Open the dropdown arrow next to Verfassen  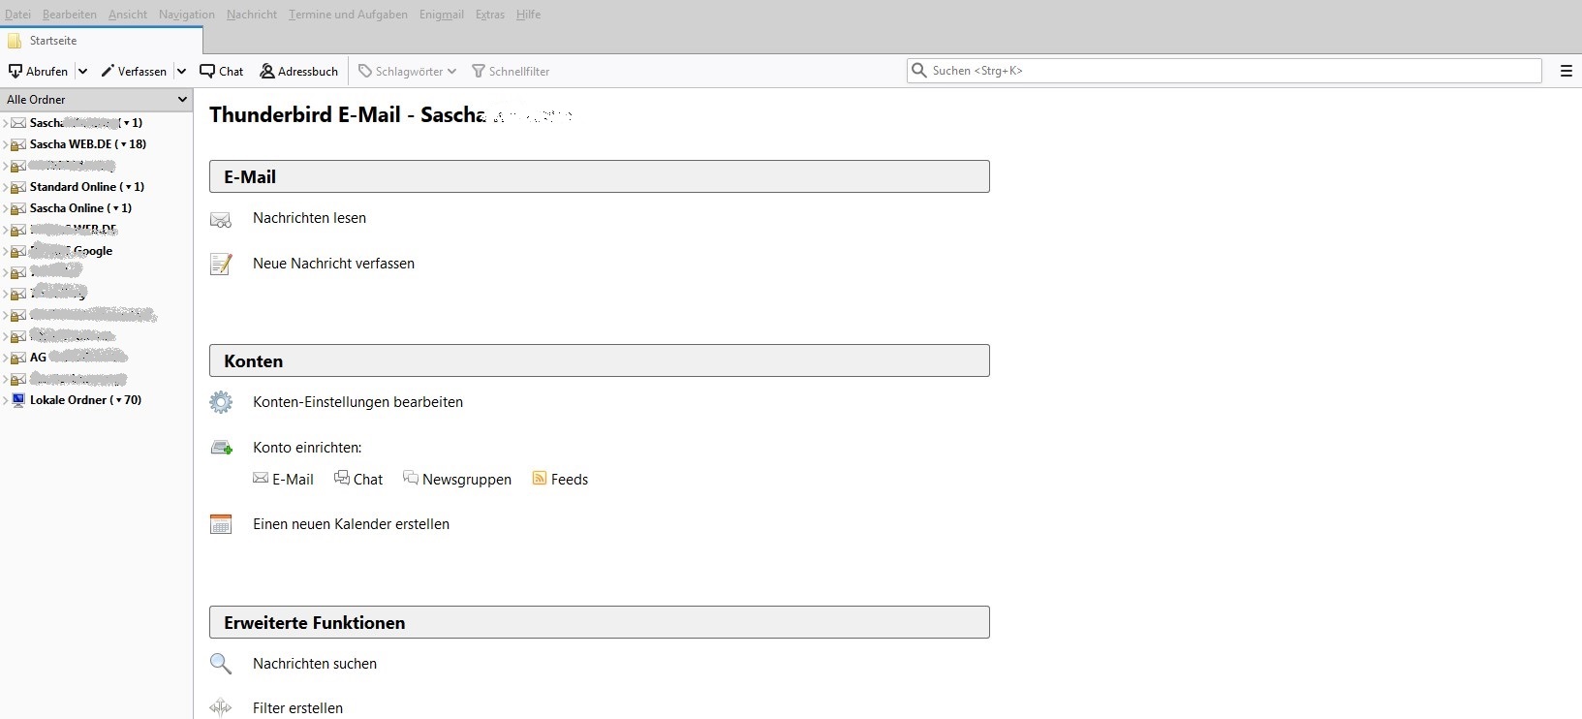tap(181, 71)
